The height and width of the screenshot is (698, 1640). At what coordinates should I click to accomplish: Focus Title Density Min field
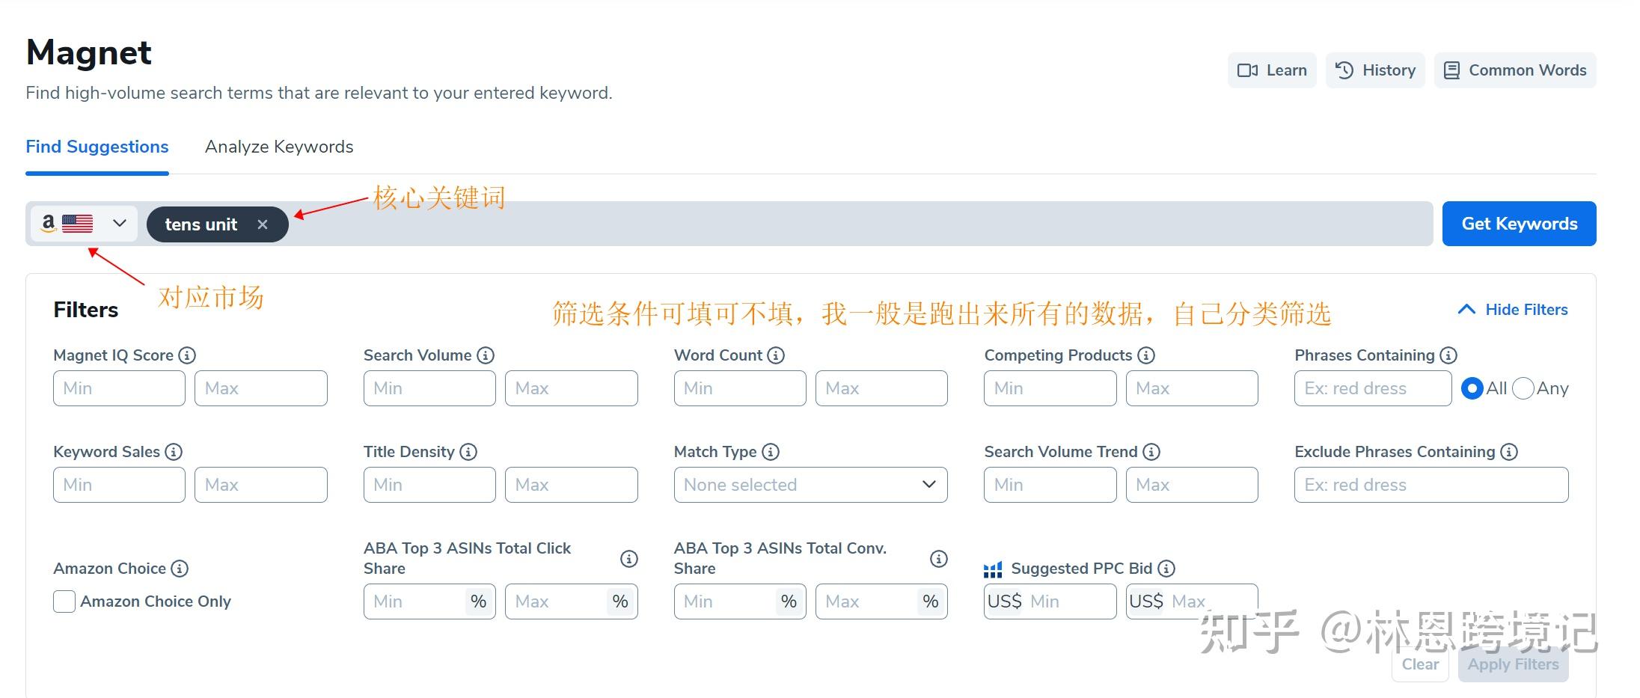pos(429,485)
